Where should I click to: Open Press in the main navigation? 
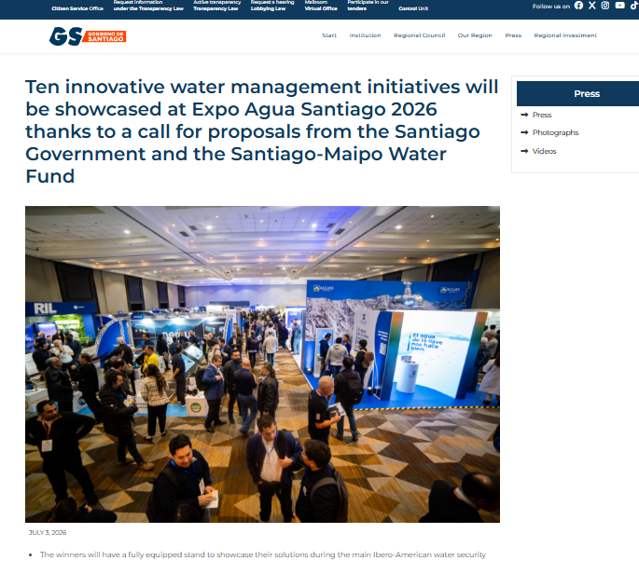(513, 35)
